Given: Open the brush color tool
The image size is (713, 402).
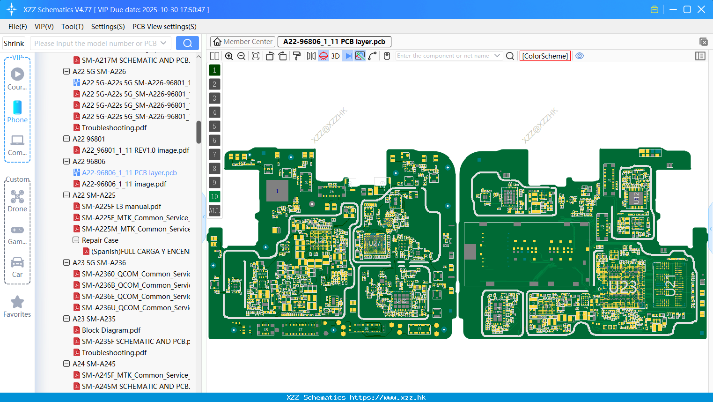Looking at the screenshot, I should 297,56.
